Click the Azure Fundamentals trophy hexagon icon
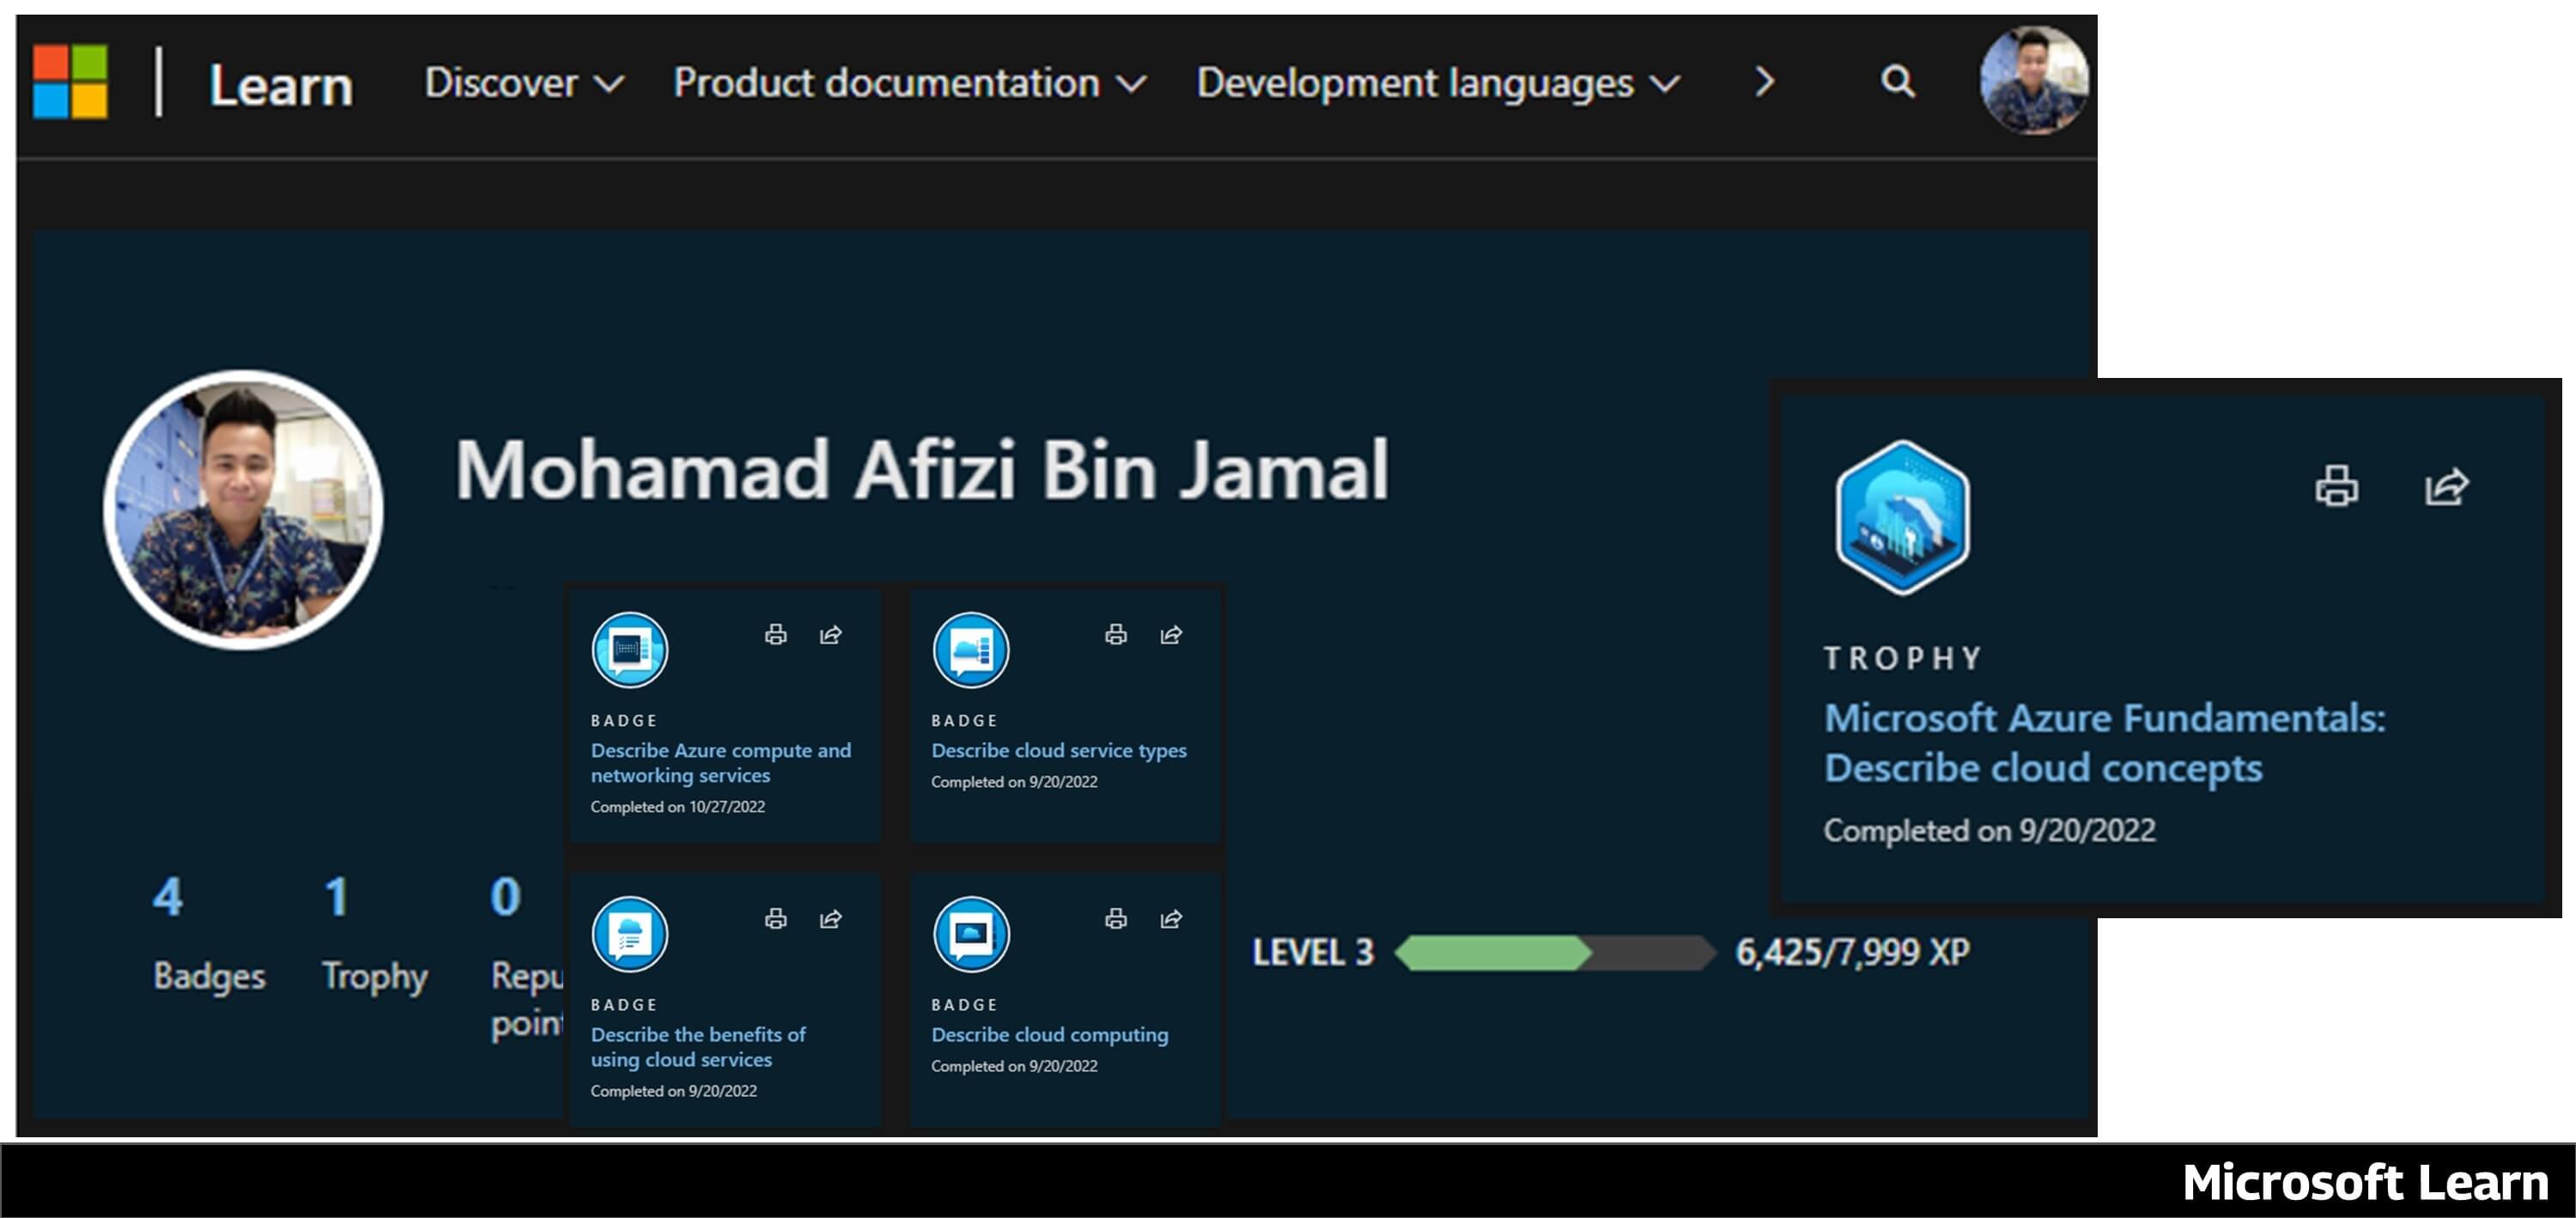 pos(1901,517)
